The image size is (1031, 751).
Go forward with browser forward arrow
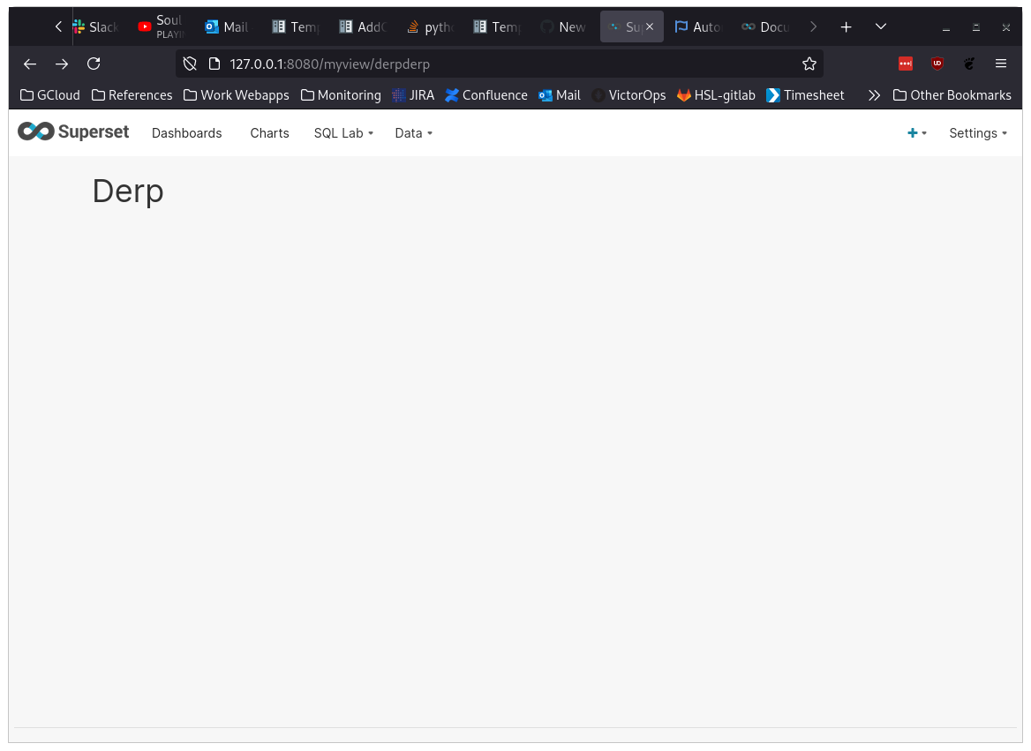pyautogui.click(x=62, y=64)
